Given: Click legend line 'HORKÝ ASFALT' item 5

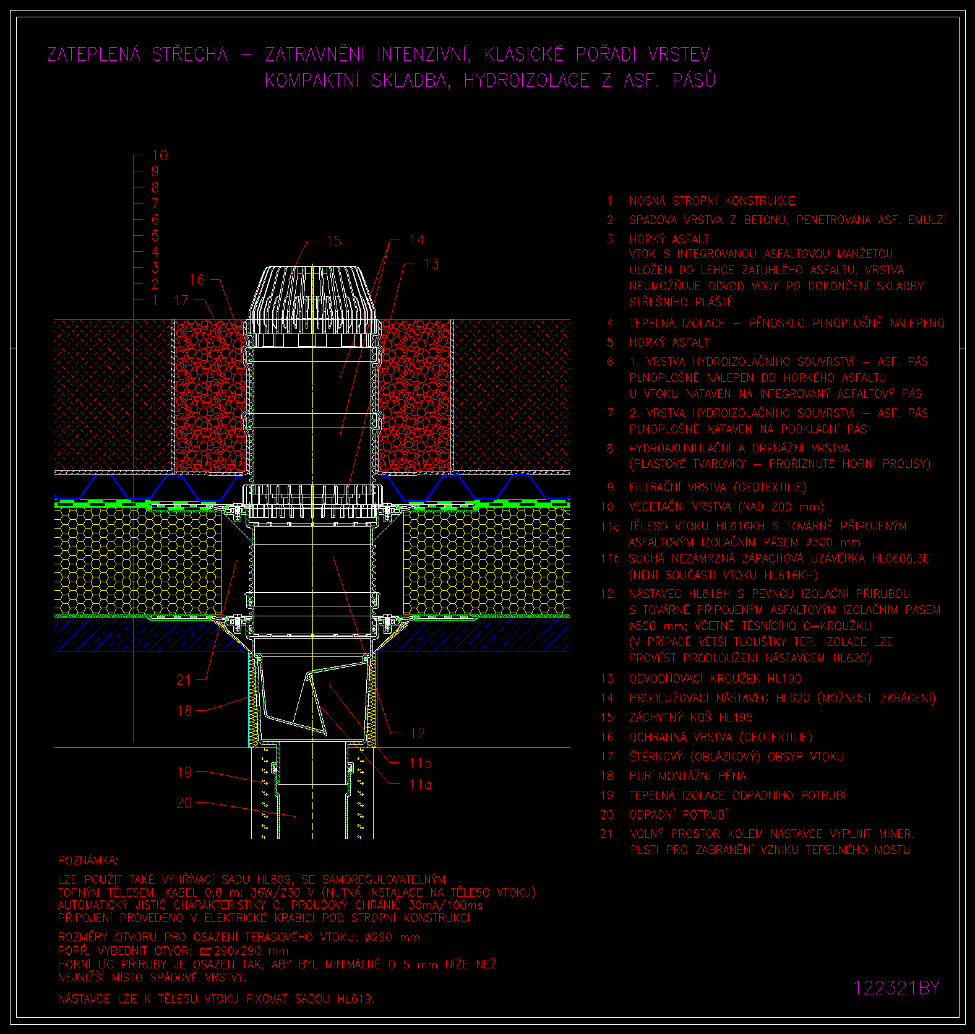Looking at the screenshot, I should pos(669,342).
